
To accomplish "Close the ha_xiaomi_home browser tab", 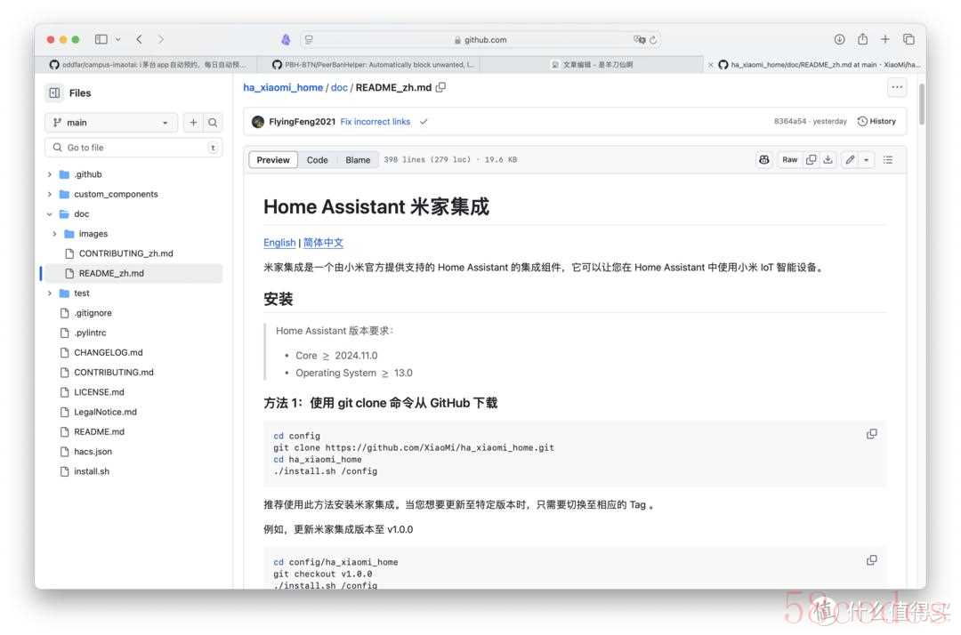I will point(710,64).
